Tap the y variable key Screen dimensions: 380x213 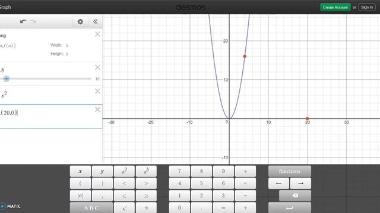pos(102,171)
